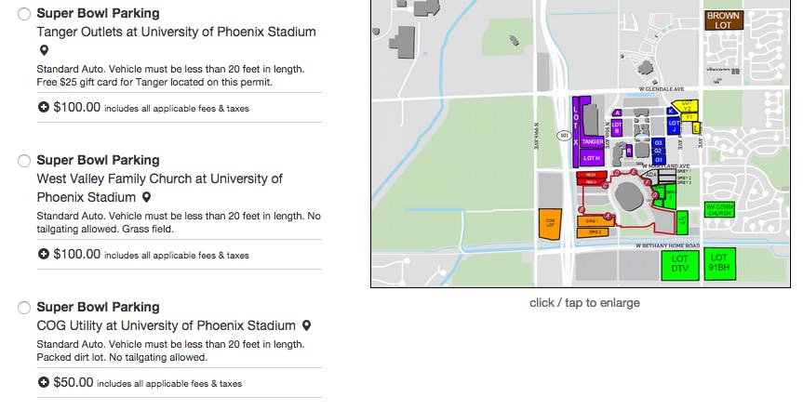The height and width of the screenshot is (410, 803).
Task: Click the location pin next to COG Utility
Action: 306,325
